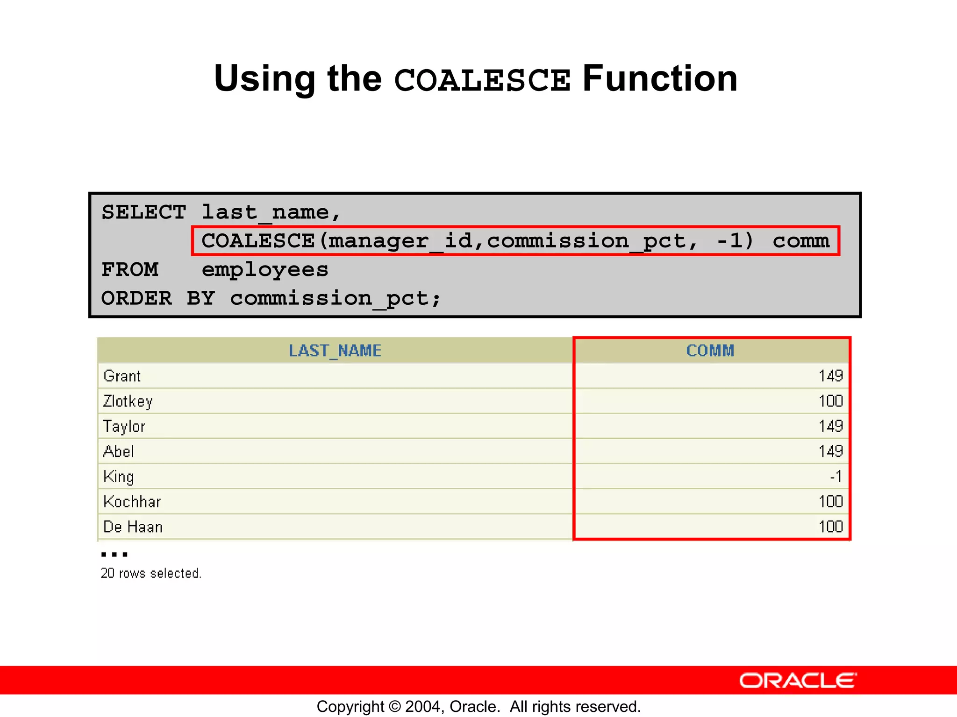Image resolution: width=957 pixels, height=717 pixels.
Task: Click the Taylor last name cell
Action: coord(124,426)
